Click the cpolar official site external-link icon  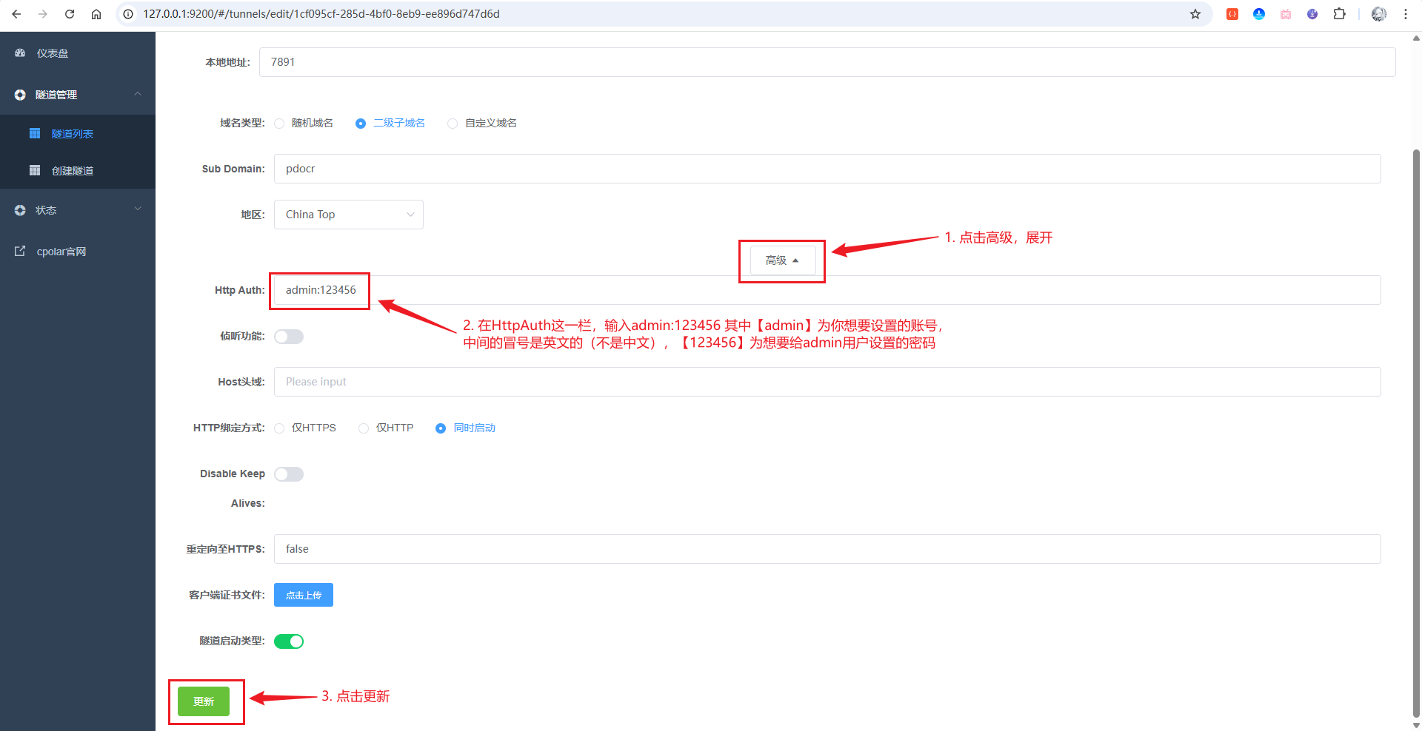(x=20, y=252)
